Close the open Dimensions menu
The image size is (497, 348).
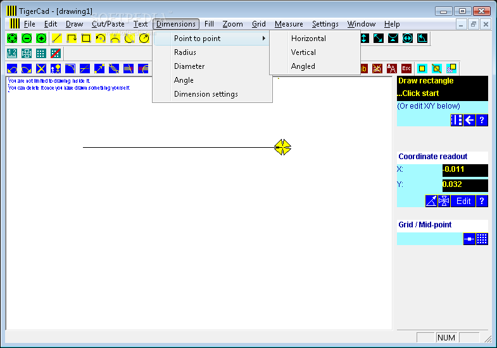(176, 24)
